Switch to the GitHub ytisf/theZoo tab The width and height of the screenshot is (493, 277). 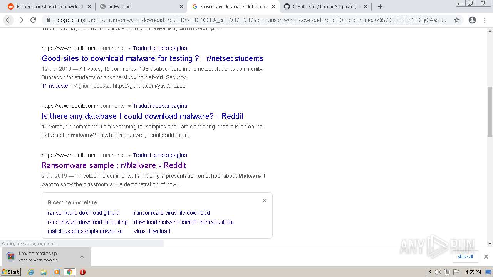pyautogui.click(x=325, y=7)
